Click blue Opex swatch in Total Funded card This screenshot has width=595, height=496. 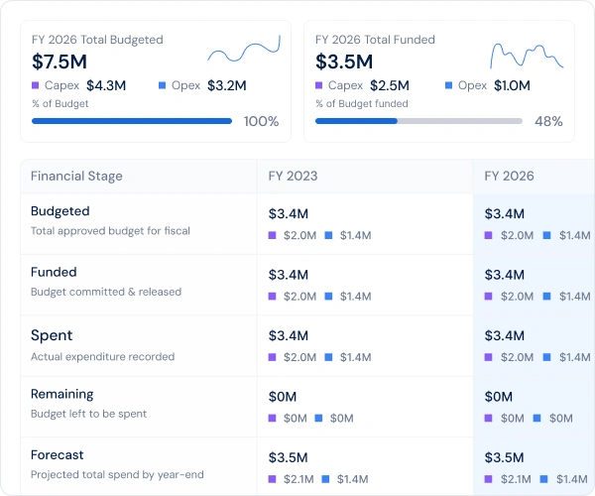tap(448, 85)
